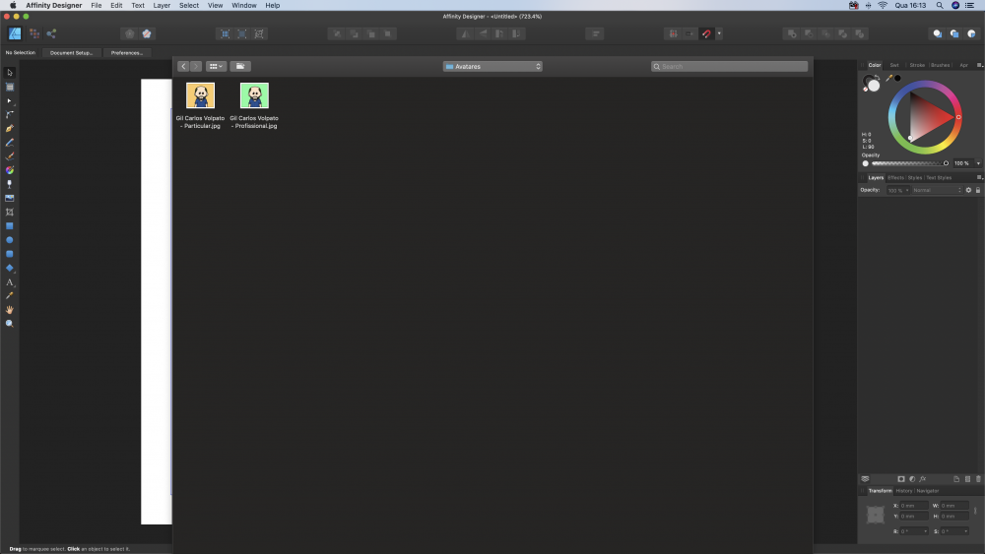This screenshot has width=985, height=554.
Task: Open the Avatares folder dropdown
Action: (492, 67)
